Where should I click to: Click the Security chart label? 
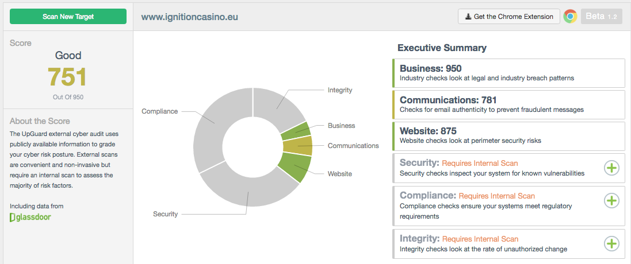pyautogui.click(x=165, y=214)
